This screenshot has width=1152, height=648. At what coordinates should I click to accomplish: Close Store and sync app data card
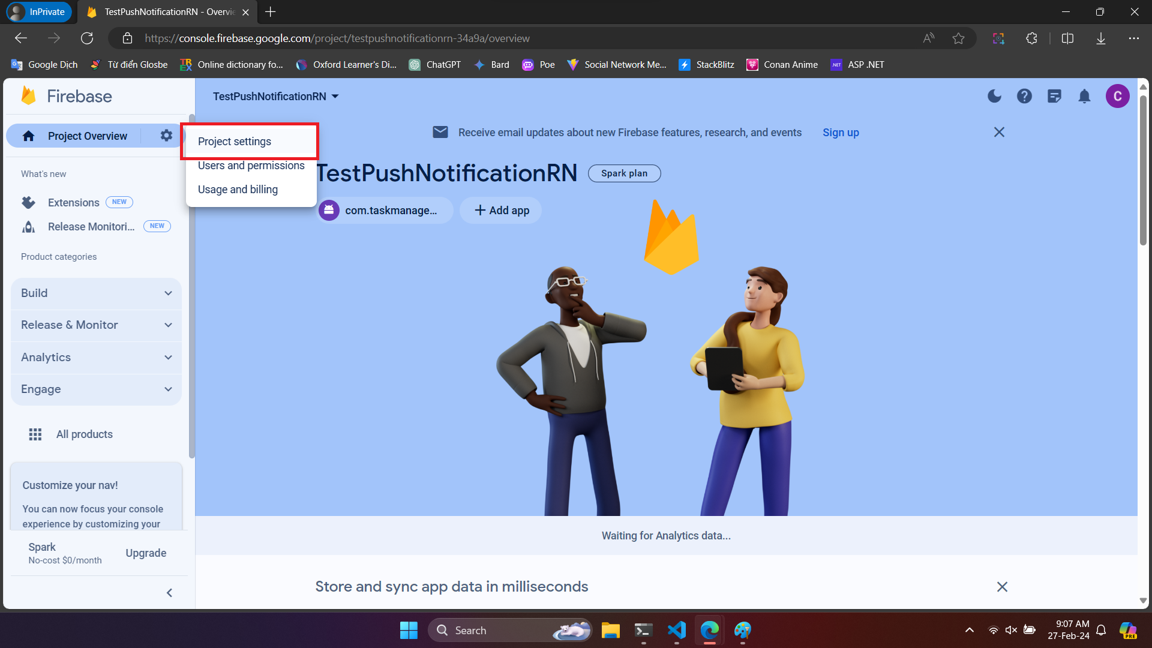tap(1002, 587)
